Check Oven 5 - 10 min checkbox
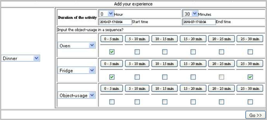 click(x=137, y=52)
